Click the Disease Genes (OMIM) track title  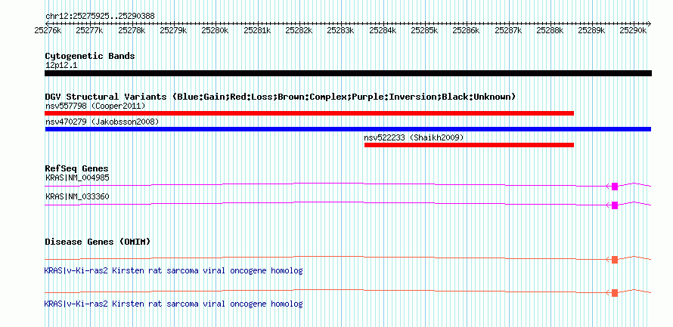point(98,242)
